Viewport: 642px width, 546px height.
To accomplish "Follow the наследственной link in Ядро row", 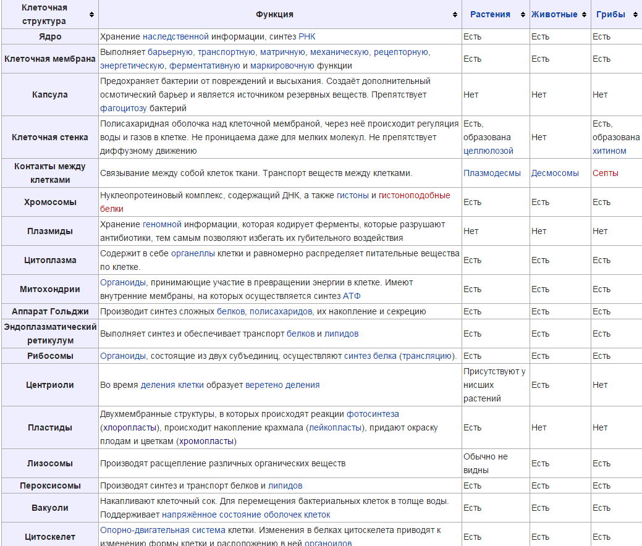I will pos(175,36).
